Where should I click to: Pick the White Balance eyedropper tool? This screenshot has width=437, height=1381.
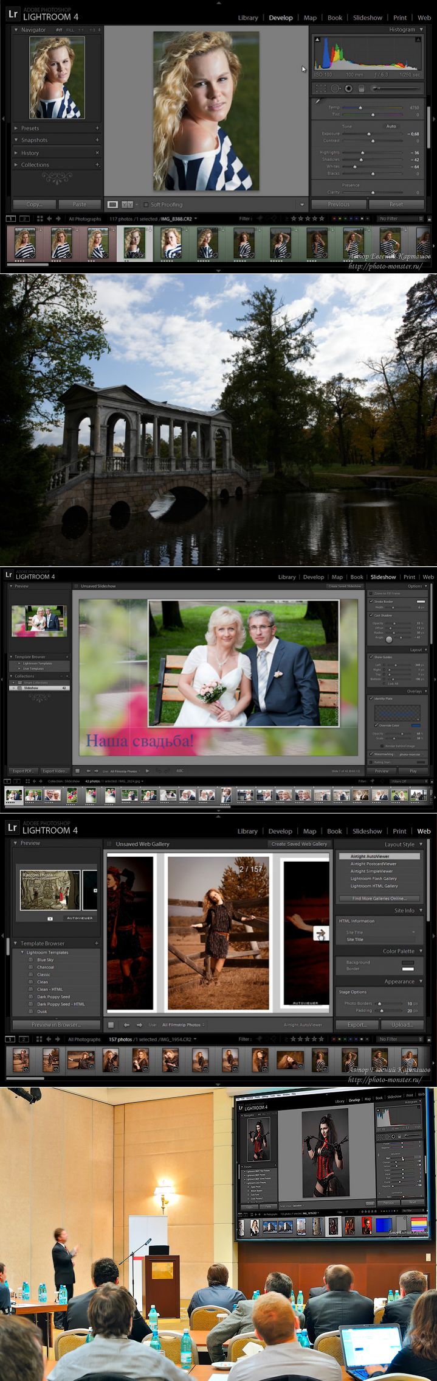pyautogui.click(x=317, y=102)
